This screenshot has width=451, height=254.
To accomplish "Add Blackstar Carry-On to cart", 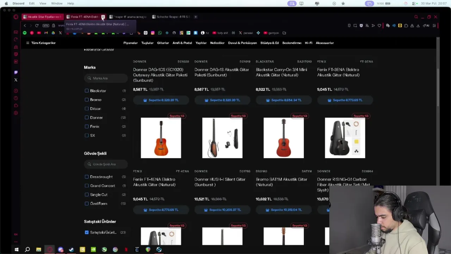I will point(284,100).
